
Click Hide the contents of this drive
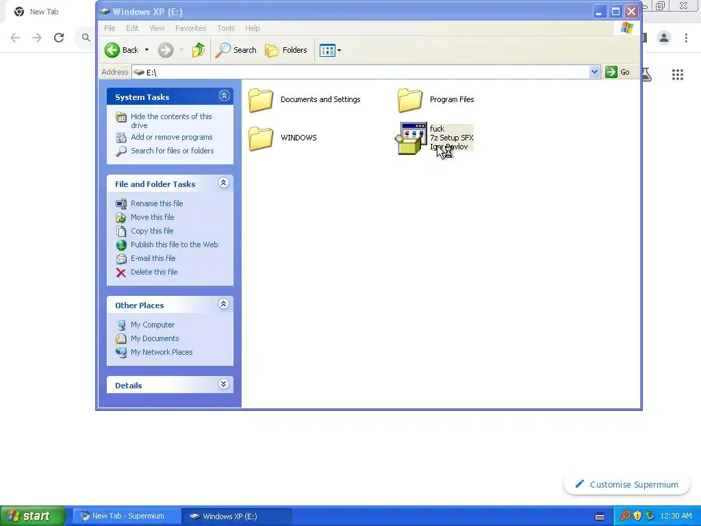coord(171,121)
